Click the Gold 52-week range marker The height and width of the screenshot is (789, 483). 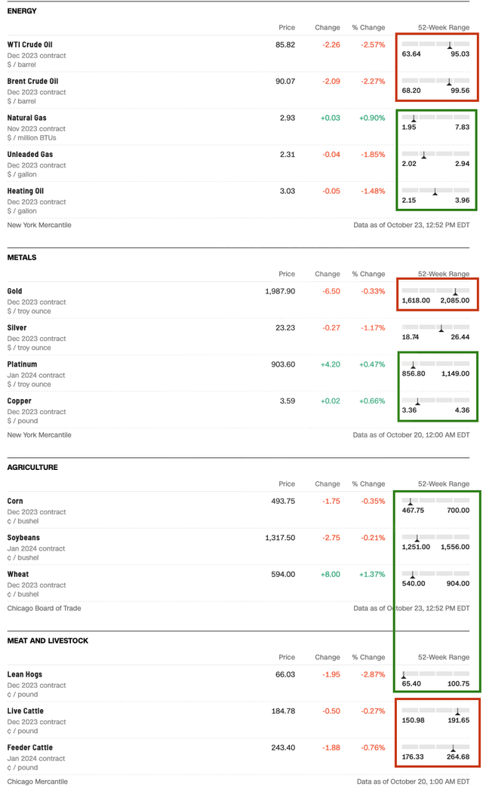[455, 291]
